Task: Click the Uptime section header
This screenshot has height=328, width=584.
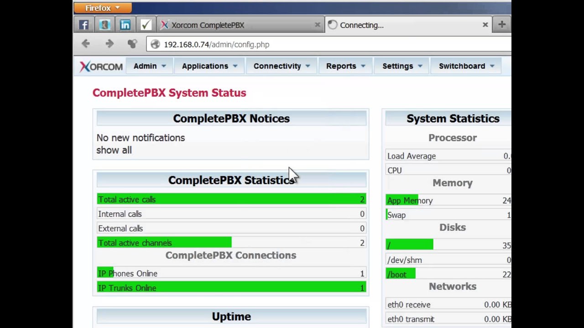Action: 231,317
